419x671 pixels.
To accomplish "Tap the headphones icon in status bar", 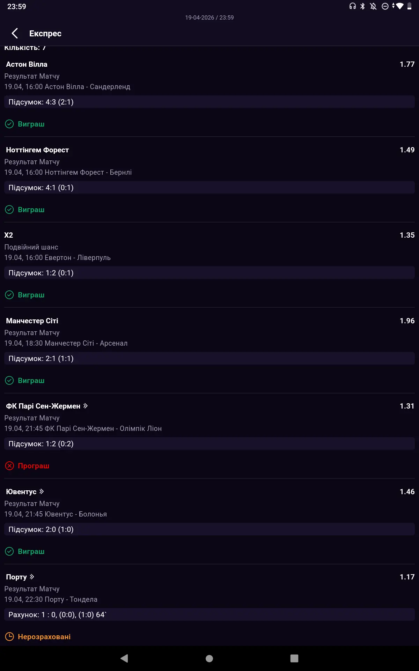I will coord(353,6).
